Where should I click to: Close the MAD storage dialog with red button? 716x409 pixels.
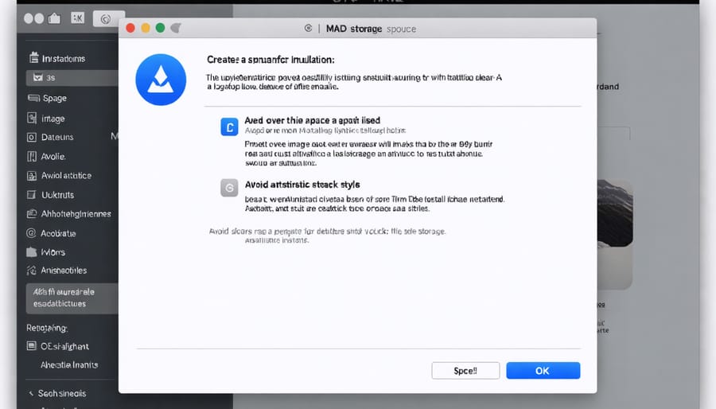pyautogui.click(x=130, y=29)
